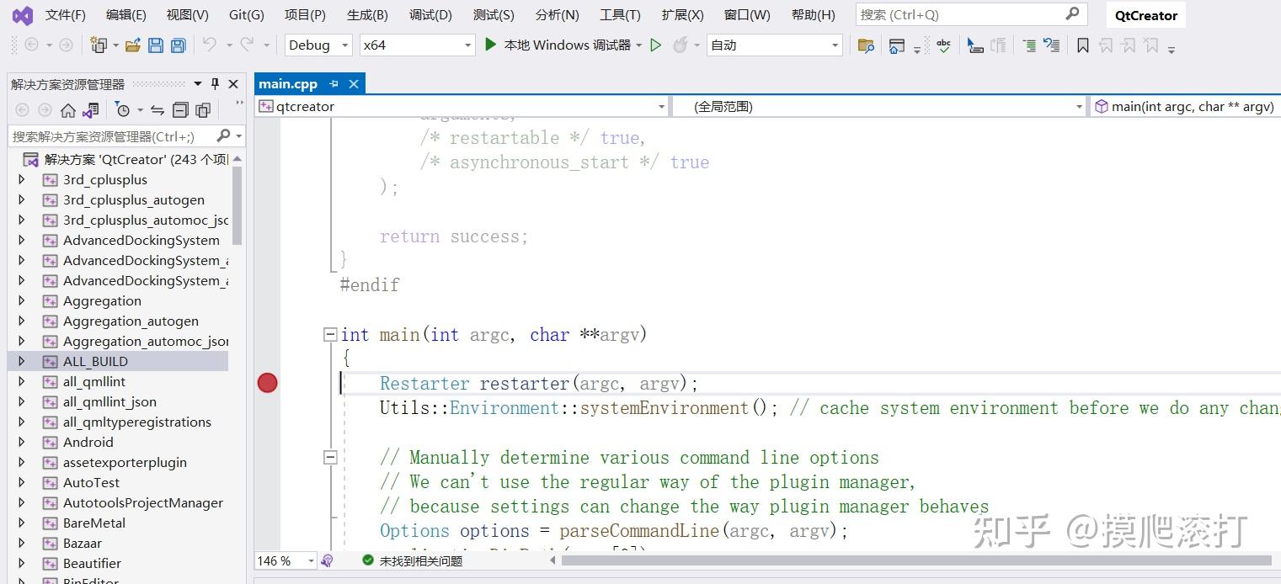The height and width of the screenshot is (584, 1281).
Task: Switch to the main.cpp tab
Action: point(288,84)
